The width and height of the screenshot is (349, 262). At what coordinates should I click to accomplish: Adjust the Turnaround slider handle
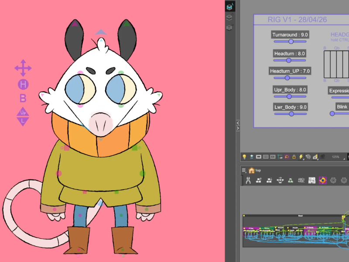(291, 41)
